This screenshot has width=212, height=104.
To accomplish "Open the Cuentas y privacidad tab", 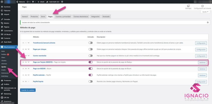I will 63,17.
